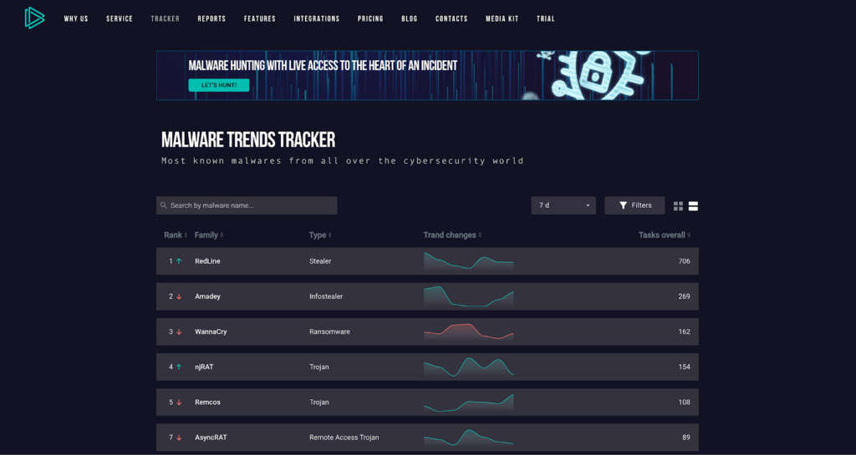Click the ANY.RUN logo icon
The image size is (856, 455).
33,18
